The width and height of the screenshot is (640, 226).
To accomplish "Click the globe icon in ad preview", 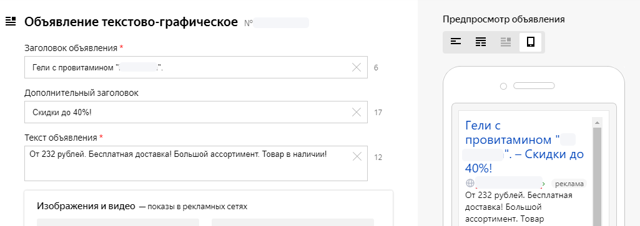I will 470,183.
